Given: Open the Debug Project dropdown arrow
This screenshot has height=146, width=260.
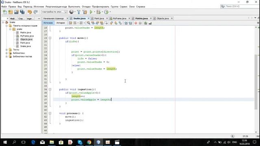Looking at the screenshot, I should 102,12.
